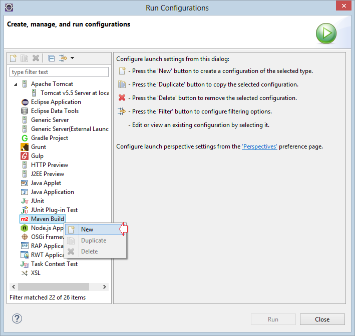The height and width of the screenshot is (336, 355).
Task: Select the Gradle Project icon
Action: click(25, 138)
